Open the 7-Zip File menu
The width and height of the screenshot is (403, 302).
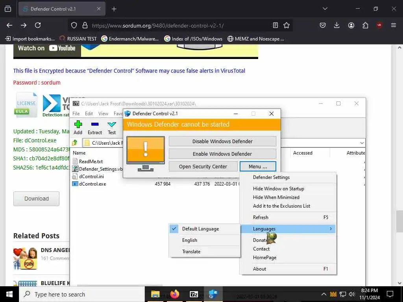click(x=76, y=114)
